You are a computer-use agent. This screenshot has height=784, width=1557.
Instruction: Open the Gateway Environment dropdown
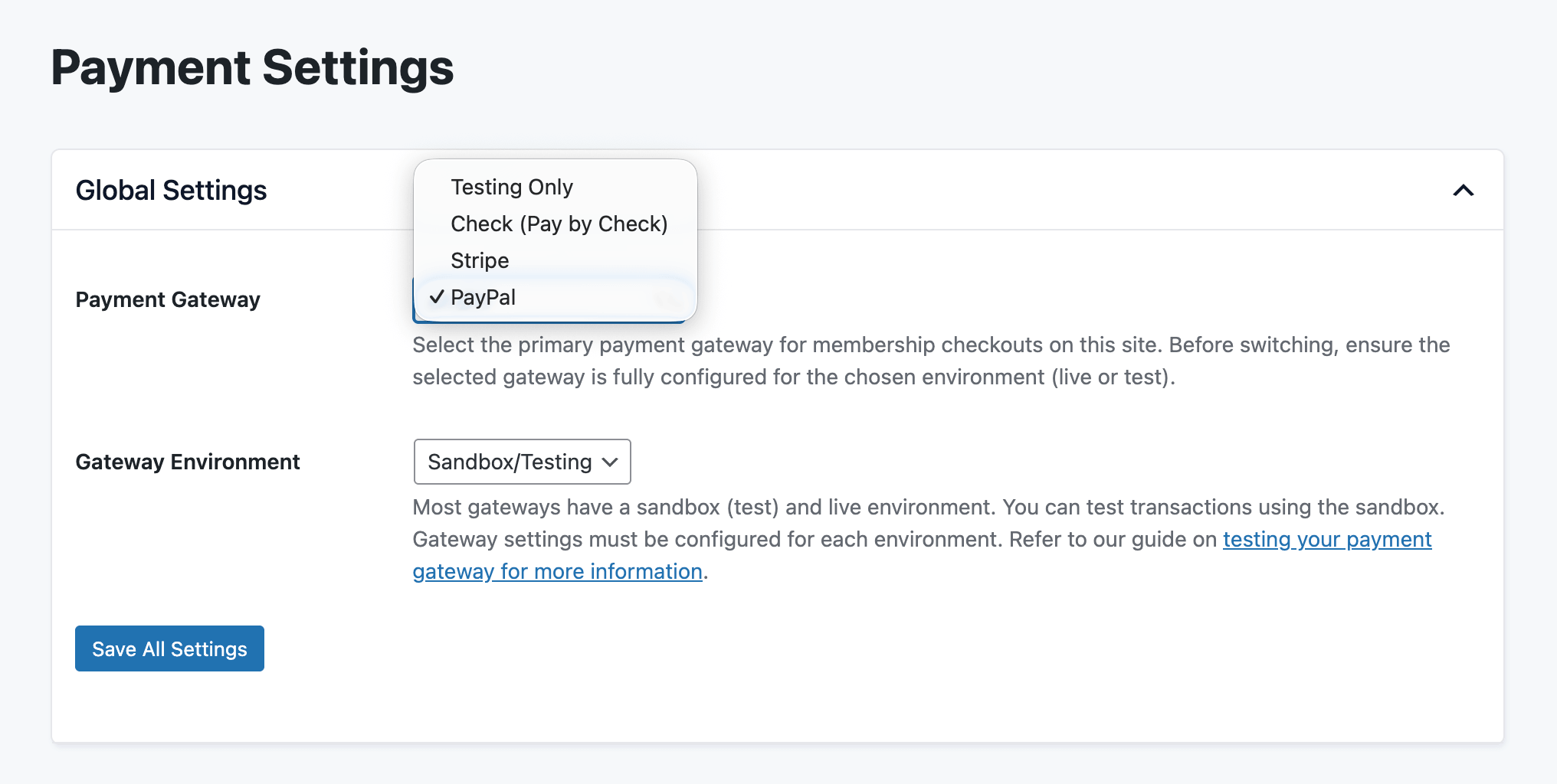point(522,462)
